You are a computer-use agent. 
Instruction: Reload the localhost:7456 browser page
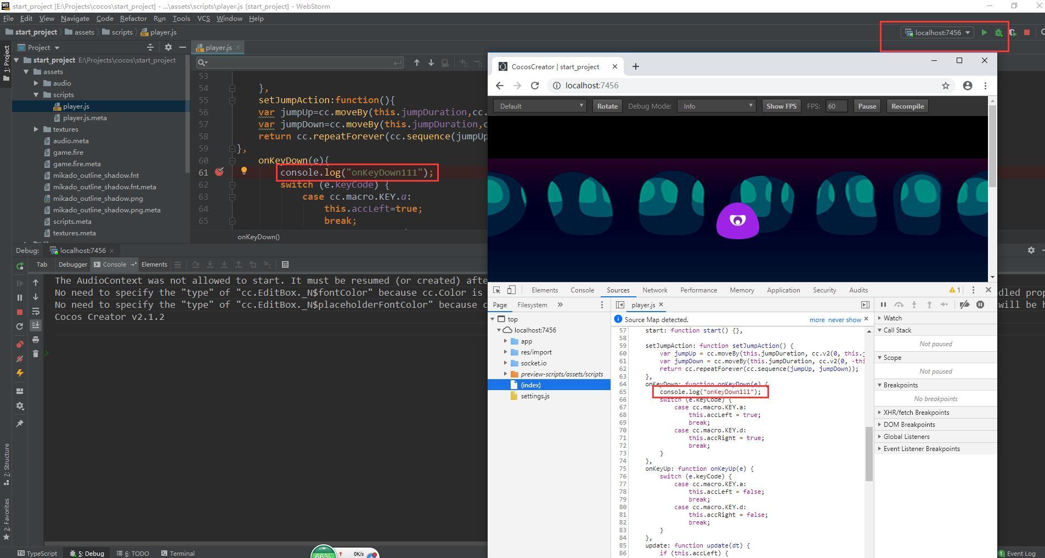(535, 86)
